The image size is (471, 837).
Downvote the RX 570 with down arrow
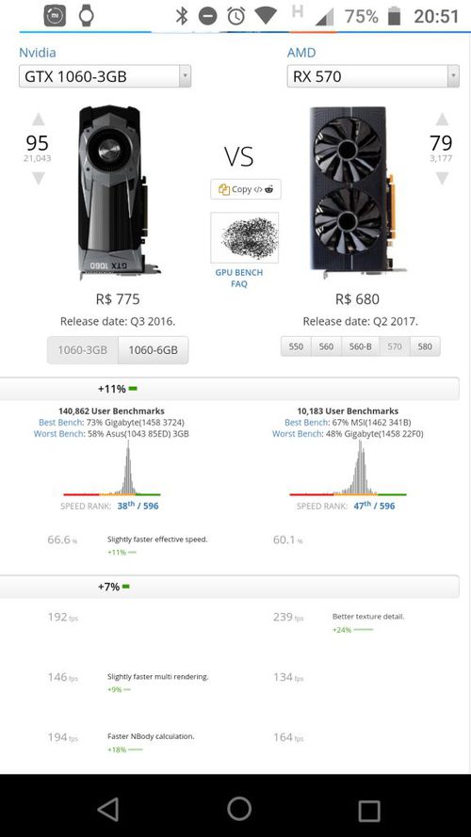(442, 178)
